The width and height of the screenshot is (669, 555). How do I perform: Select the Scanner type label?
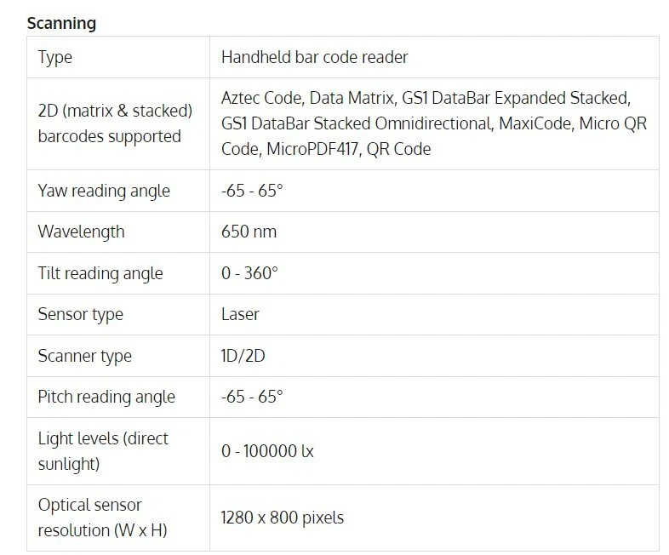tap(85, 356)
